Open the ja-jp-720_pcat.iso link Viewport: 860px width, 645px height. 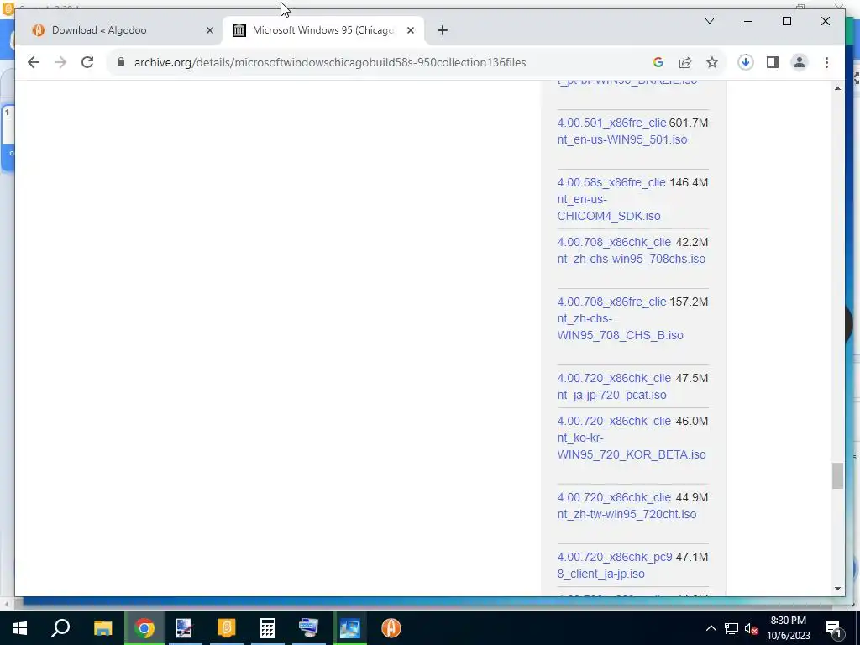614,386
